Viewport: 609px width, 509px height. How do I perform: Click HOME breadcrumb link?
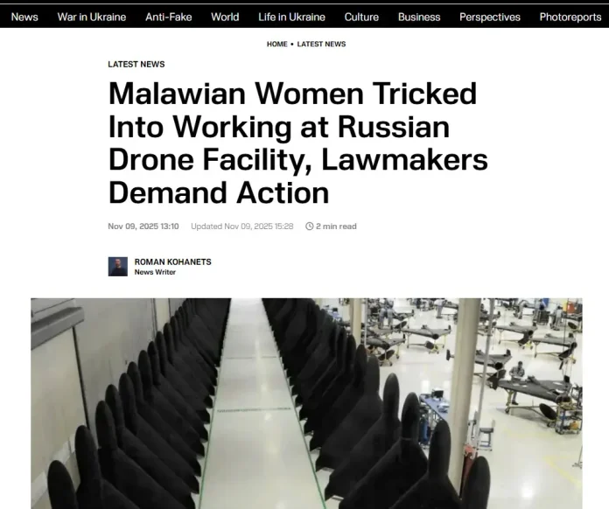tap(276, 45)
